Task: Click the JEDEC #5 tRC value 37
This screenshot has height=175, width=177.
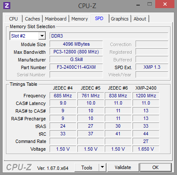Action: 91,134
